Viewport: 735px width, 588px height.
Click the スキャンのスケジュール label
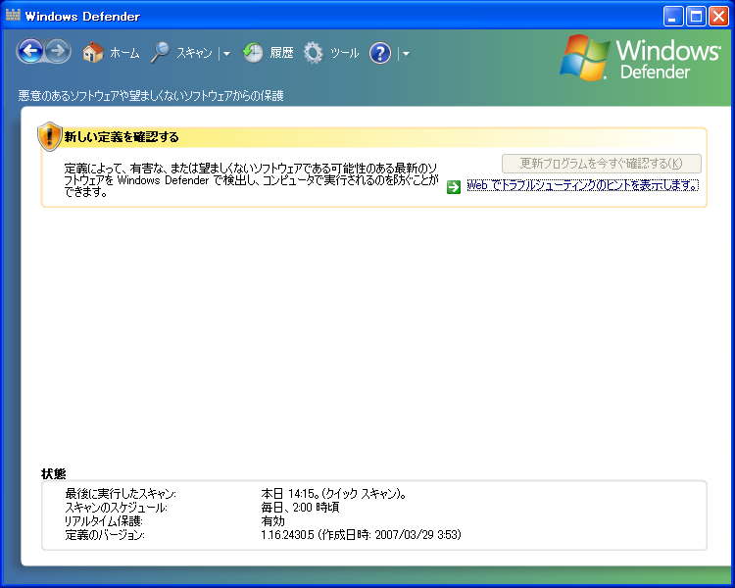(116, 508)
